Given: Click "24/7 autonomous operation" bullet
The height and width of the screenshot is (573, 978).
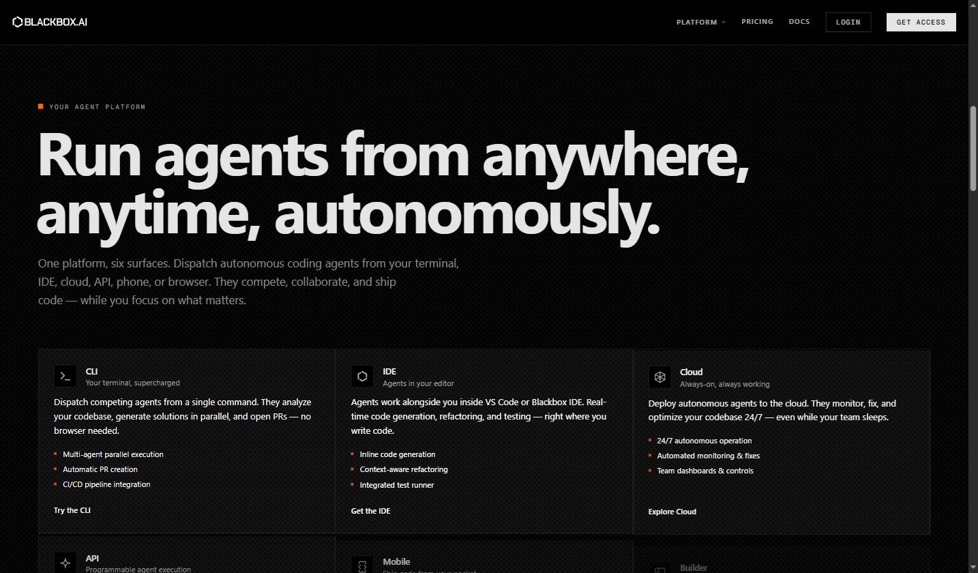Looking at the screenshot, I should pyautogui.click(x=705, y=441).
